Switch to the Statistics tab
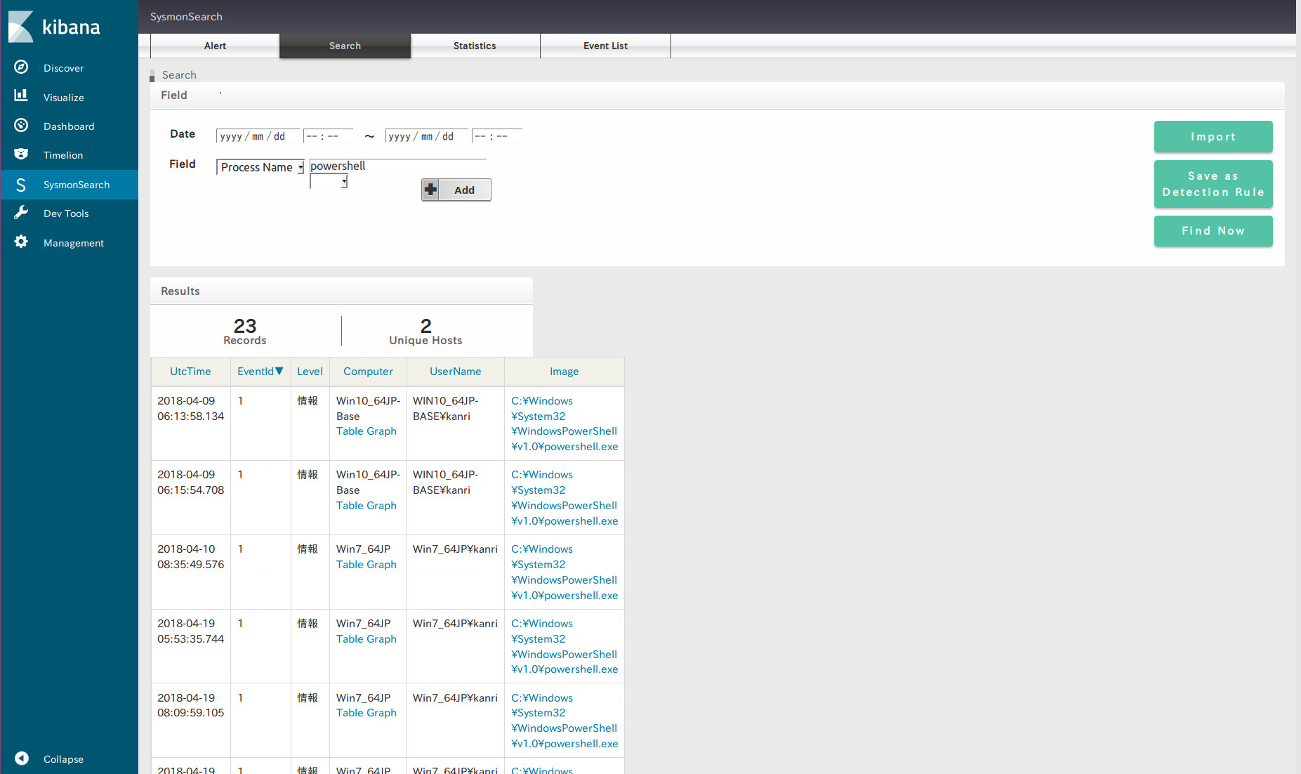1301x774 pixels. coord(475,46)
